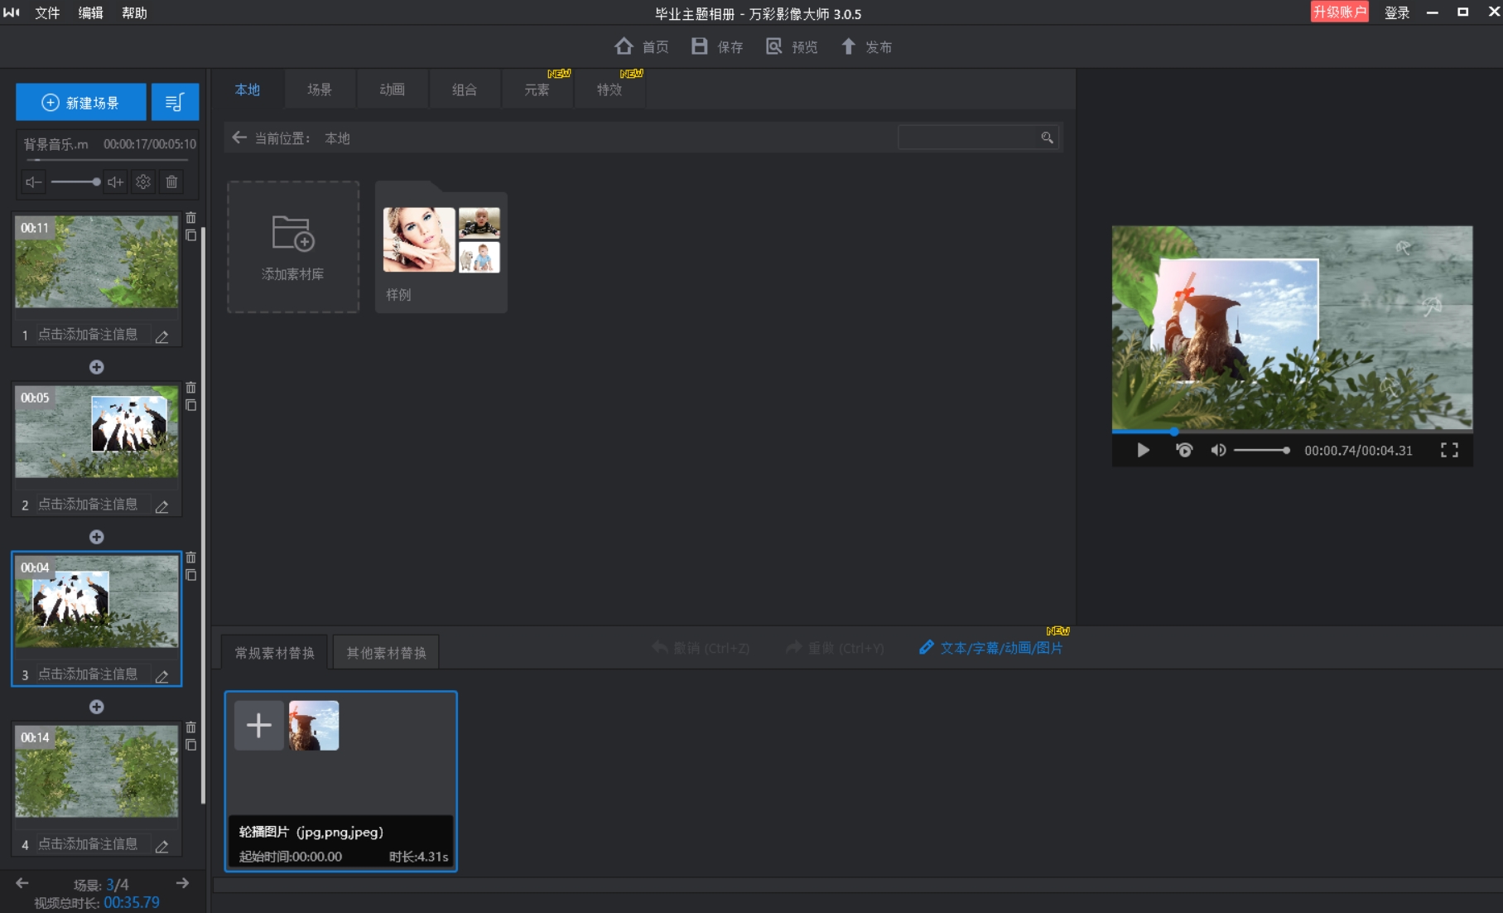
Task: Edit the note for scene 3
Action: coord(162,676)
